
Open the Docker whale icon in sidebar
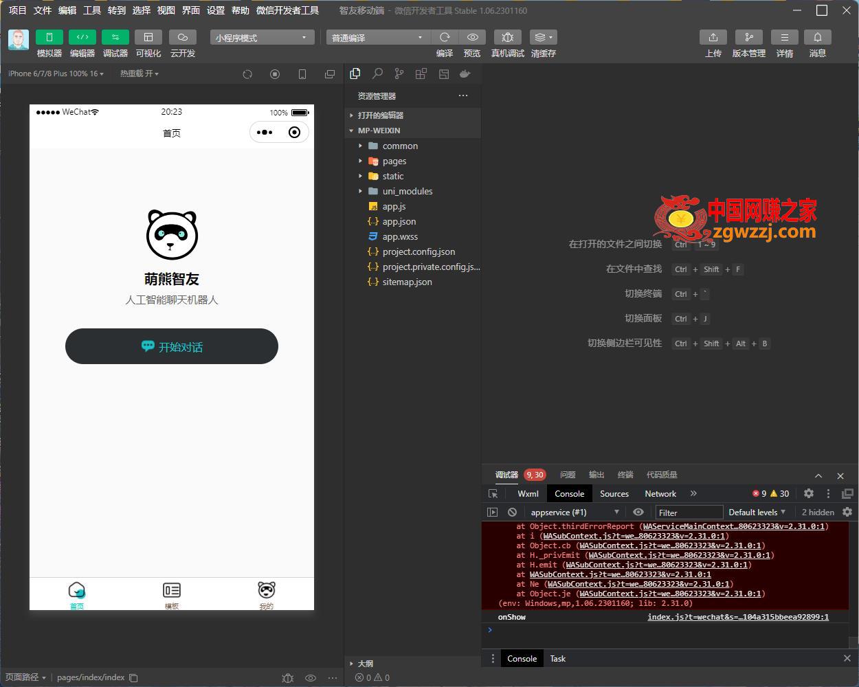pos(465,74)
